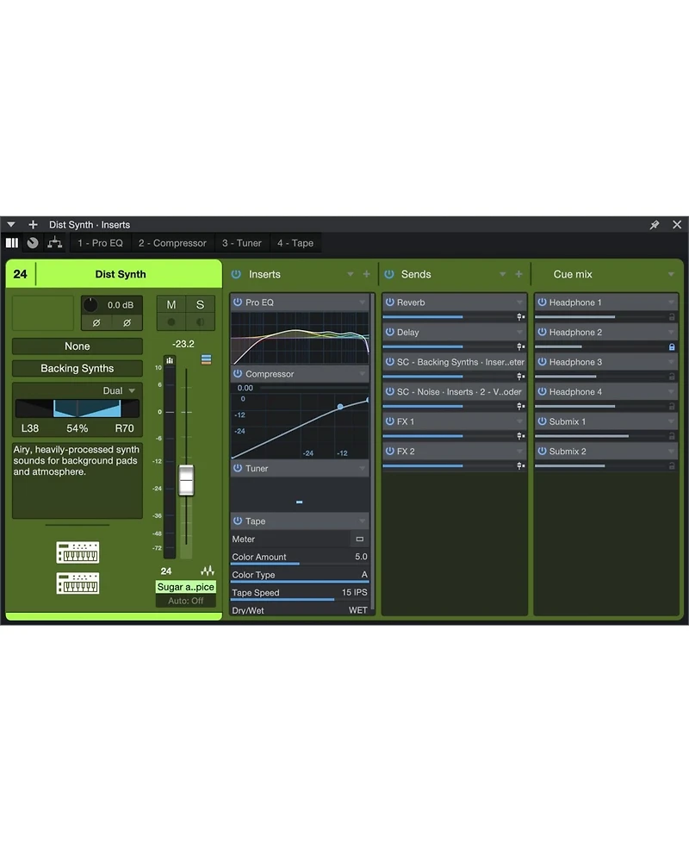Mute the Dist Synth channel

click(171, 304)
